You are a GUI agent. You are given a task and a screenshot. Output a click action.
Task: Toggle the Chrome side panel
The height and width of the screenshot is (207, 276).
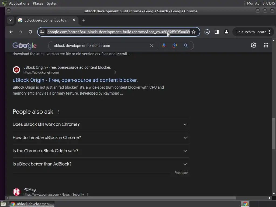(x=217, y=32)
